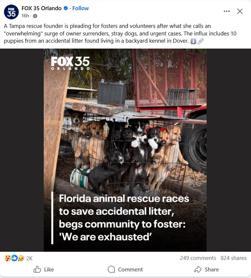Open the FOX 35 profile picture
The image size is (251, 278).
coord(11,12)
